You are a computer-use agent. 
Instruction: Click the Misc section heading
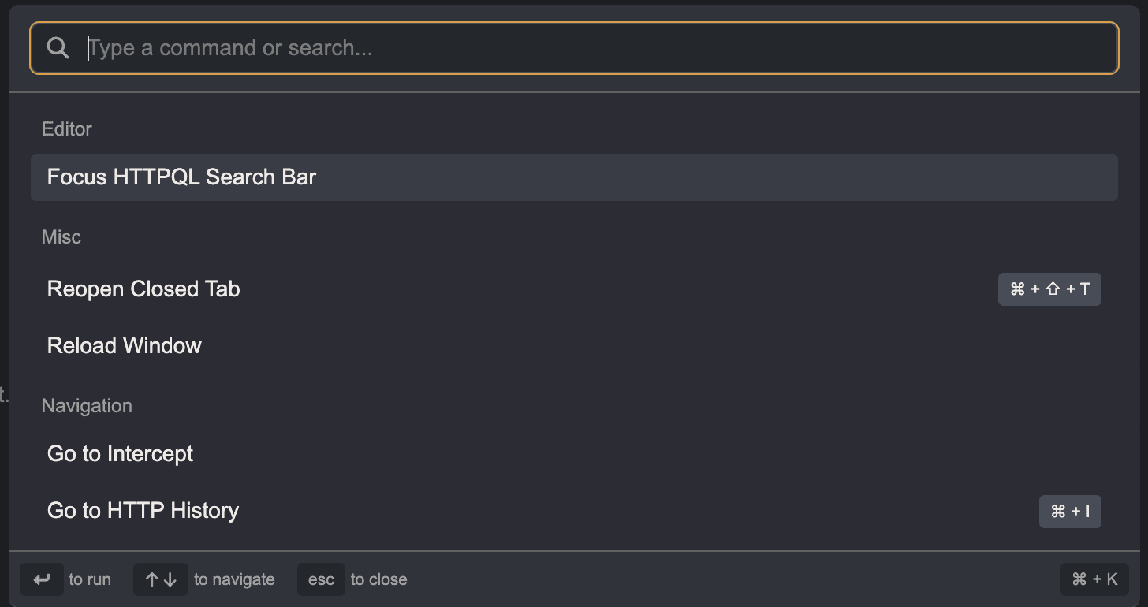click(x=61, y=237)
